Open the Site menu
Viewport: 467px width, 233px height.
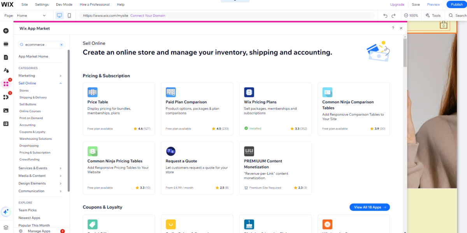pyautogui.click(x=25, y=5)
